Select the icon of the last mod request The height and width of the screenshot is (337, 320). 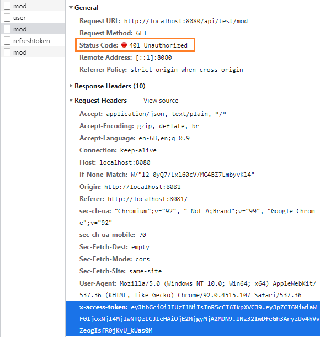pos(7,52)
